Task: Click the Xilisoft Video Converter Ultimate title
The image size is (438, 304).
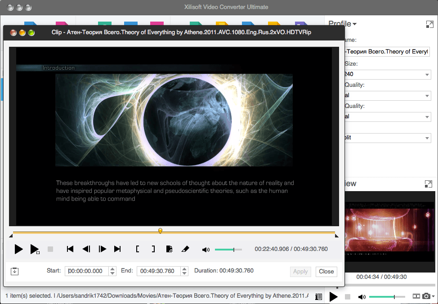Action: pyautogui.click(x=226, y=7)
